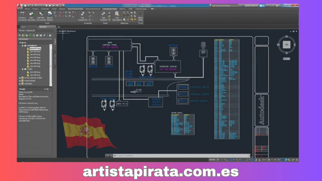Screen dimensions: 322x181
Task: Click S on the ViewCube compass
Action: [x=287, y=53]
